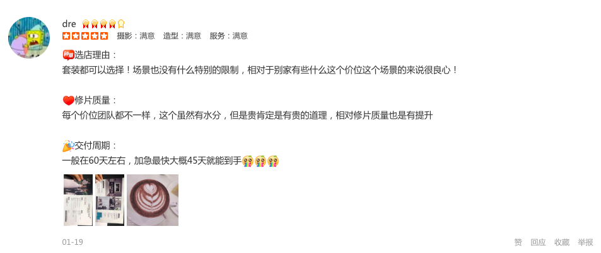Open the latte art coffee photo
This screenshot has width=601, height=253.
point(153,200)
